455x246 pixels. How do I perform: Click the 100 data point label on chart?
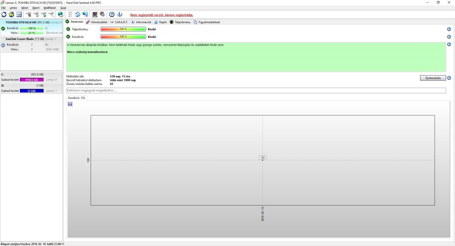(263, 157)
